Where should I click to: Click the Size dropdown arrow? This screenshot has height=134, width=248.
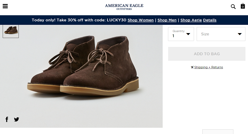tap(240, 34)
